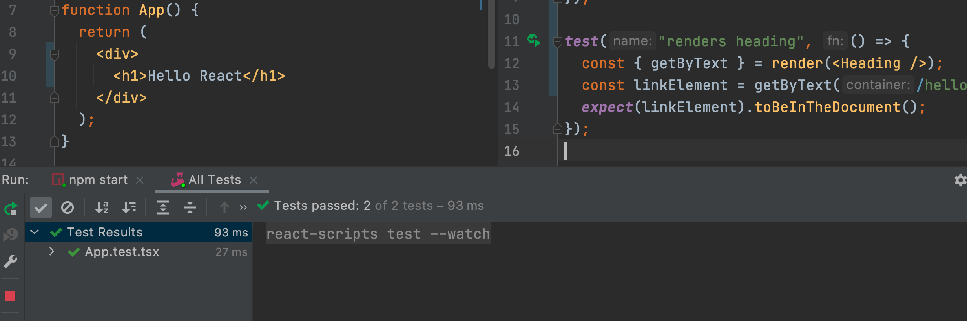Image resolution: width=967 pixels, height=321 pixels.
Task: Select the All Tests tab
Action: (214, 180)
